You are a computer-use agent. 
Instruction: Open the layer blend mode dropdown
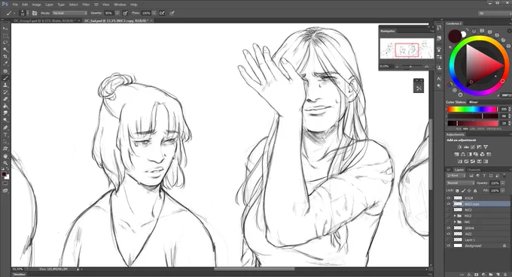460,183
